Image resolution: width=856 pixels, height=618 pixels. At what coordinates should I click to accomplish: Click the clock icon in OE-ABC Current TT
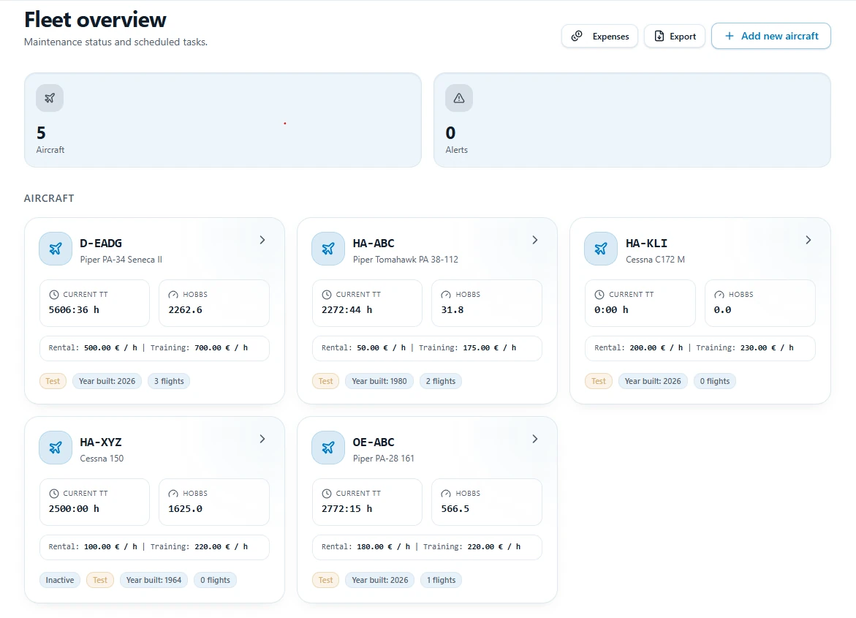pyautogui.click(x=327, y=494)
